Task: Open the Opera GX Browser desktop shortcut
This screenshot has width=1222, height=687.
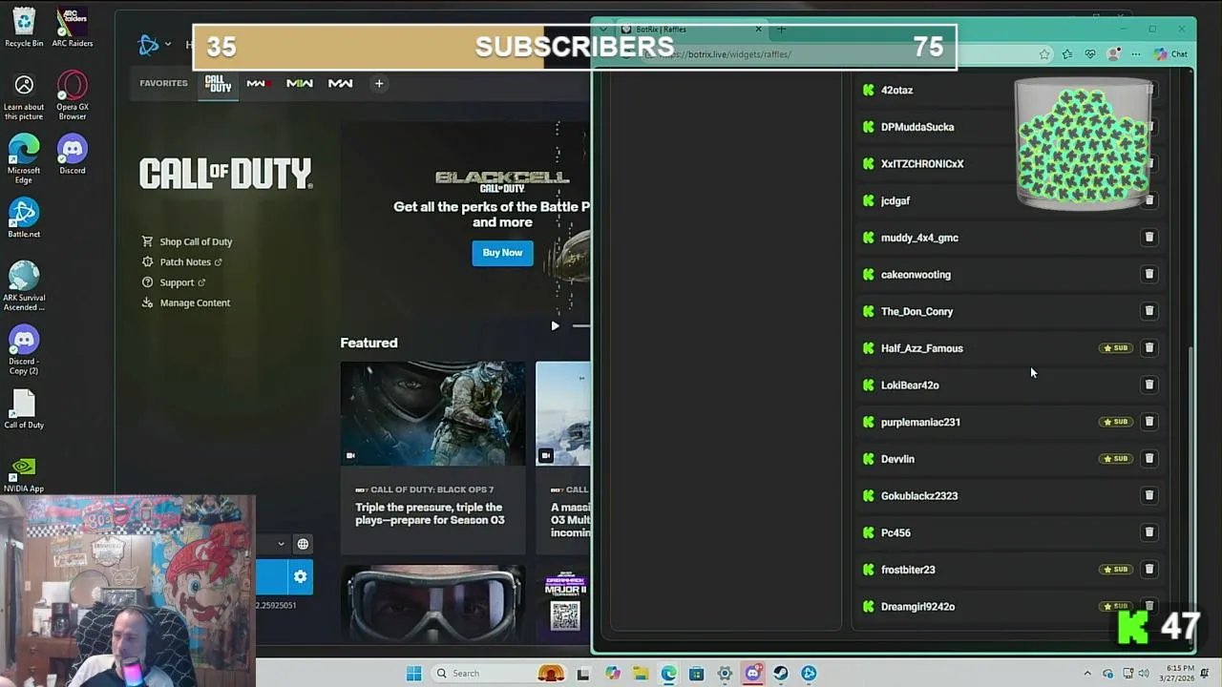Action: click(73, 95)
